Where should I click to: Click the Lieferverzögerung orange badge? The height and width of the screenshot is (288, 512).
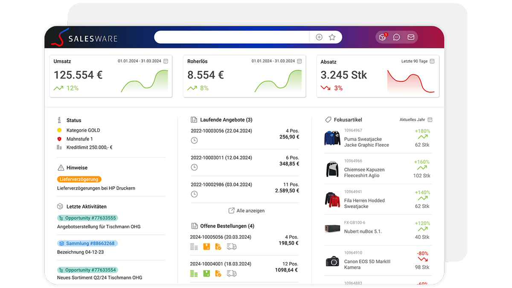(79, 180)
